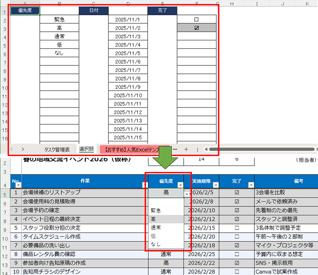Viewport: 318px width, 275px height.
Task: Open the 作業 column filter button
Action: 144,185
